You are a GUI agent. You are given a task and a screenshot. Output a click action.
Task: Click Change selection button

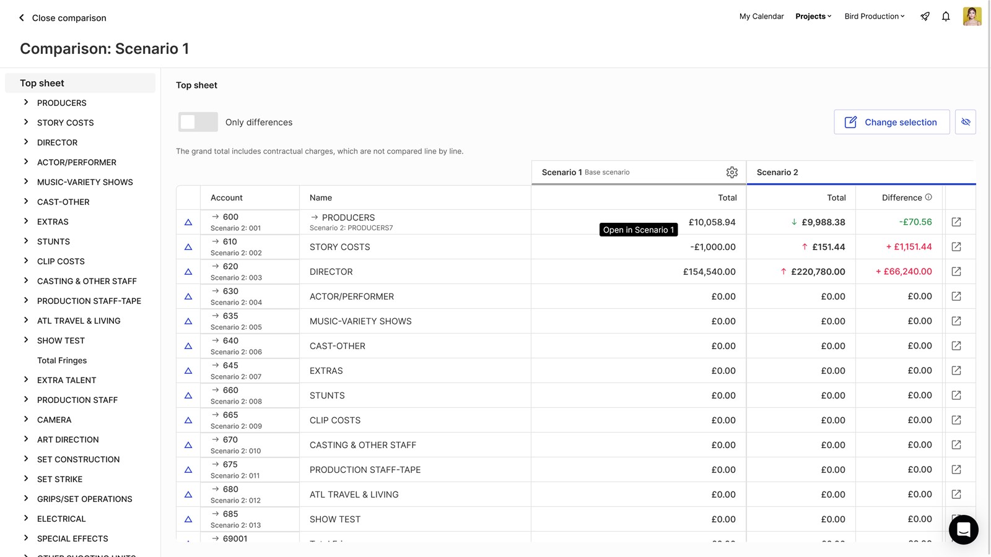click(x=892, y=122)
